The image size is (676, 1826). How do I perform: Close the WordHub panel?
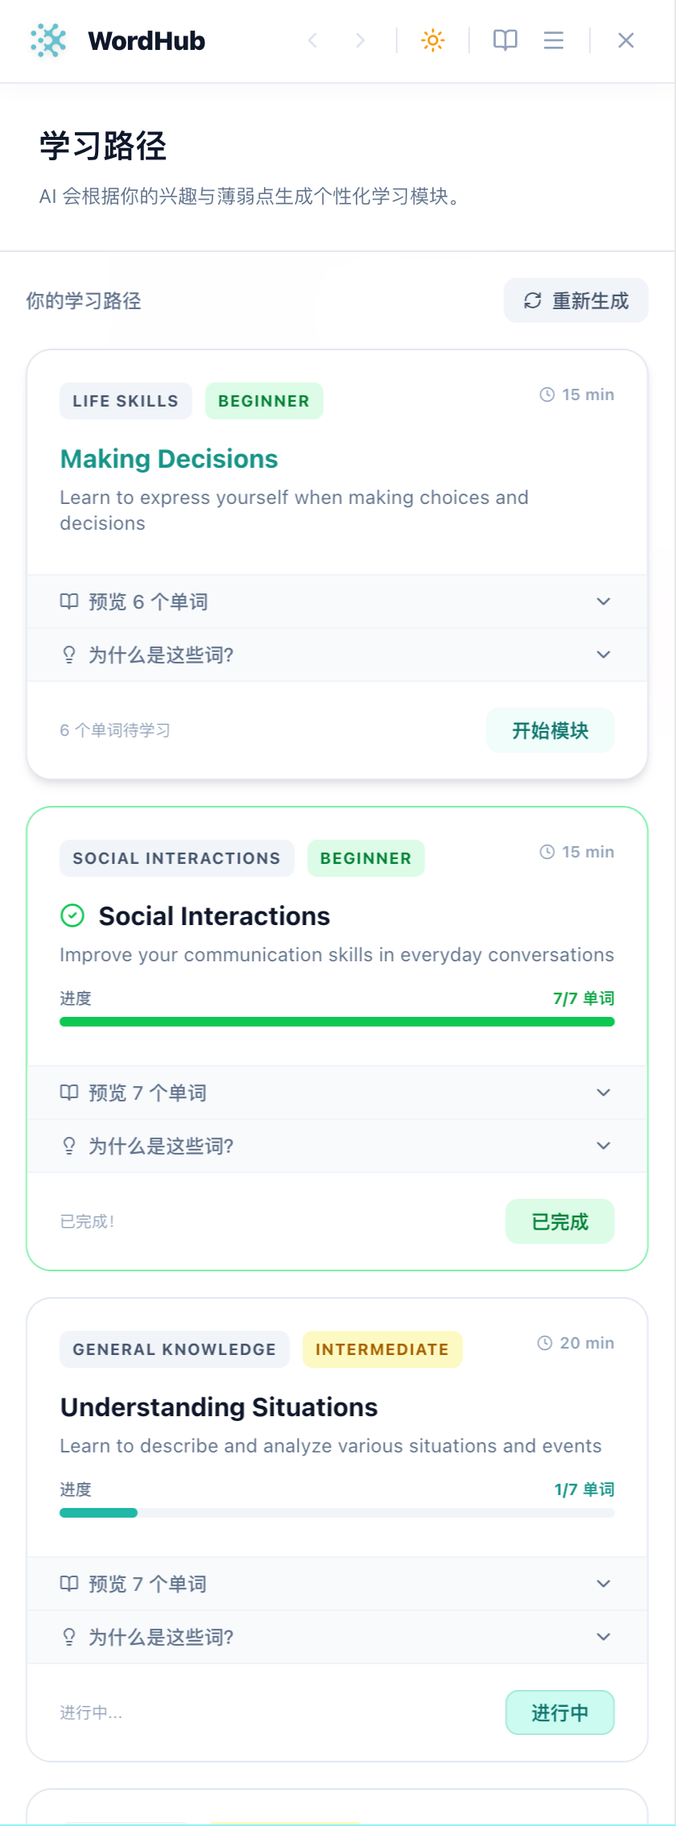point(626,40)
